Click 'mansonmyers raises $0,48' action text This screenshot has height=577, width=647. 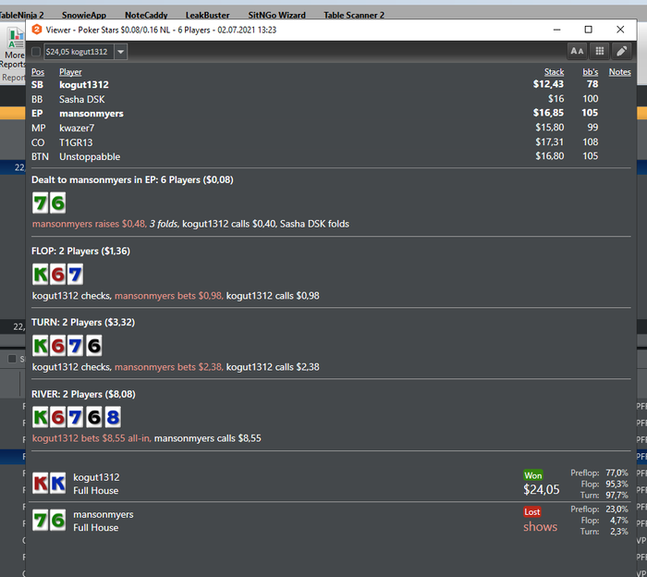coord(90,224)
